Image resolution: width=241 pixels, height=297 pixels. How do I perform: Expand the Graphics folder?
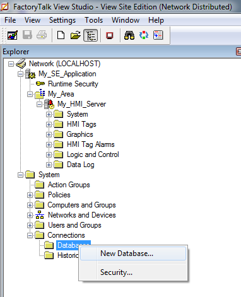[x=49, y=134]
